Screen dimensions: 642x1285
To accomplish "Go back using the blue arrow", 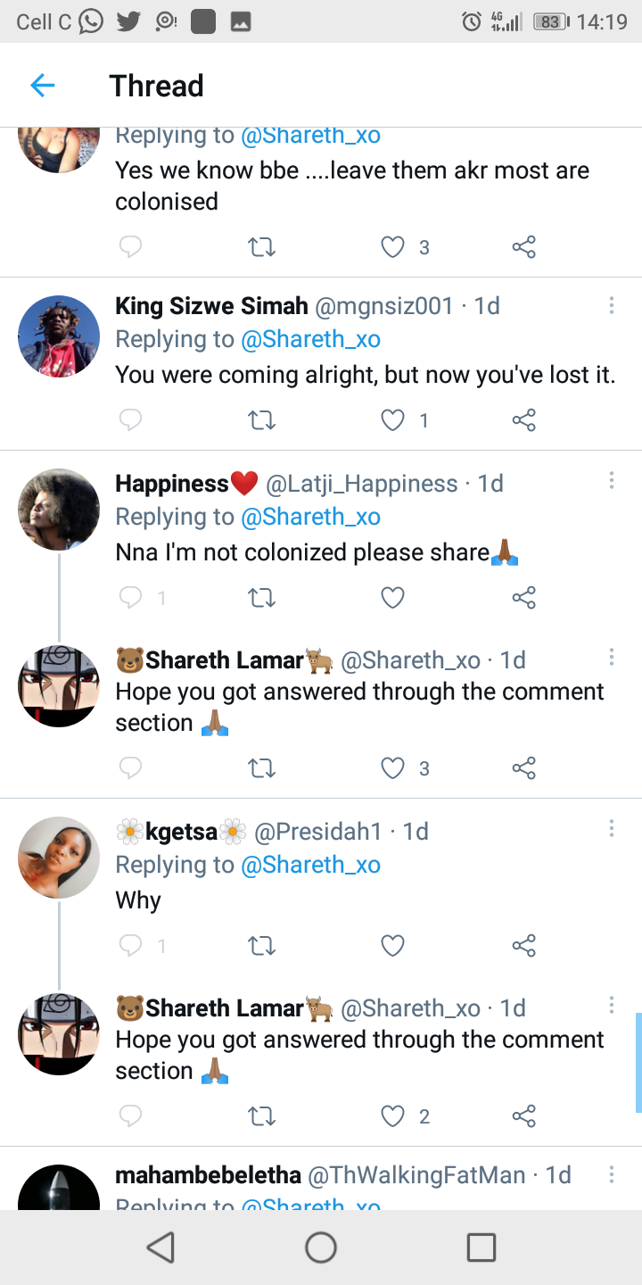I will tap(42, 86).
